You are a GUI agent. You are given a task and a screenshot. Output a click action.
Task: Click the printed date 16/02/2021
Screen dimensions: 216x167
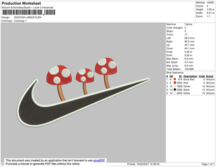(143, 164)
